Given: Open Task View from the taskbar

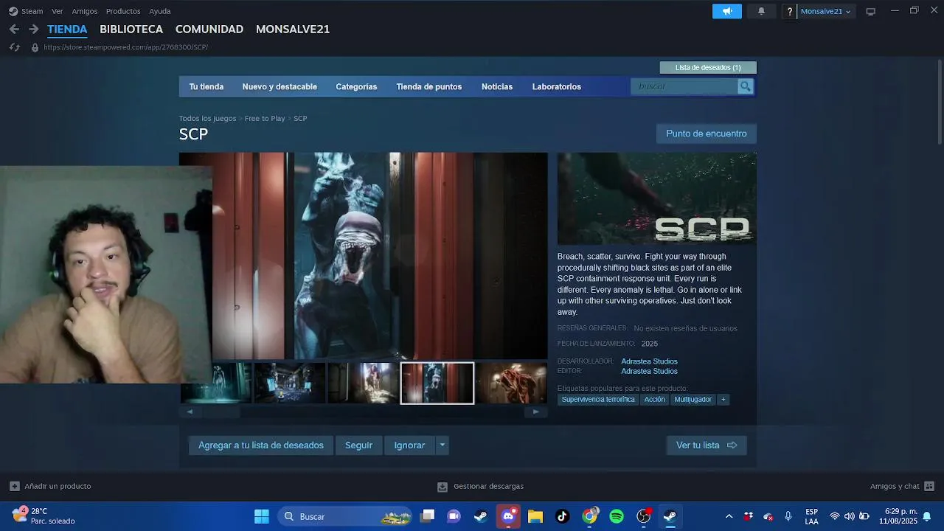Looking at the screenshot, I should point(428,516).
